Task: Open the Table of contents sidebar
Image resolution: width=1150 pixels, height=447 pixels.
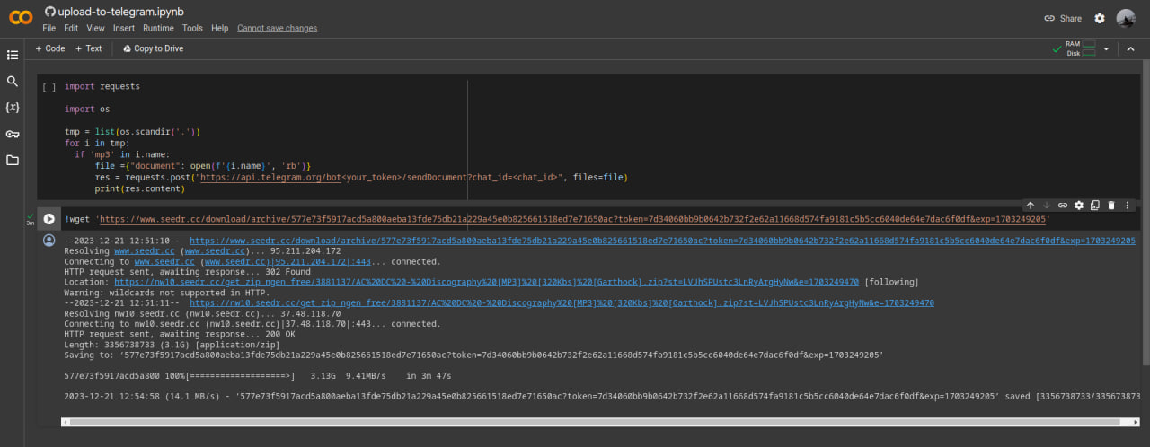Action: 13,55
